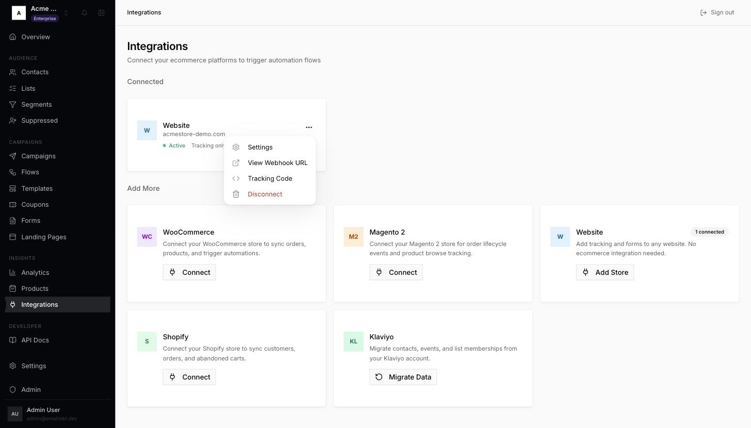Select Settings in the Website context menu
Screen dimensions: 751x428
[x=270, y=147]
